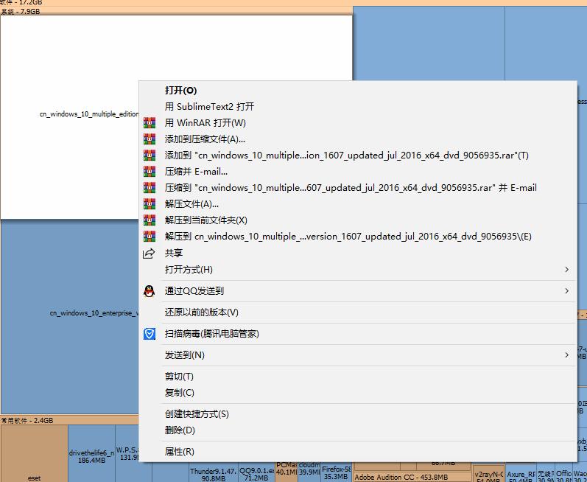Select the Firefox-58 35.3MB block
This screenshot has width=587, height=482.
(x=336, y=472)
